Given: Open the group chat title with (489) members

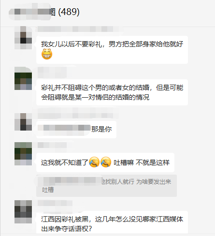Looking at the screenshot, I should click(x=44, y=12).
